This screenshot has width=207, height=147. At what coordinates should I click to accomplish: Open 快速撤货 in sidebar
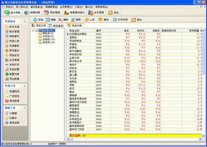pos(12,46)
